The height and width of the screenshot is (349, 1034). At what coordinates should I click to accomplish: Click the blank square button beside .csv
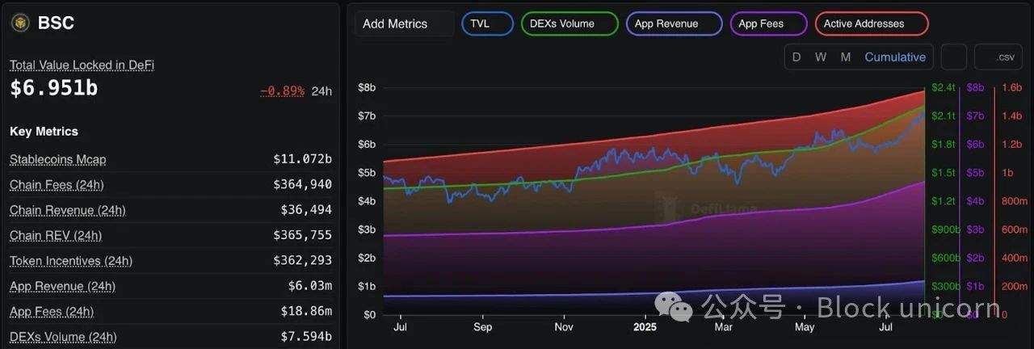tap(954, 57)
